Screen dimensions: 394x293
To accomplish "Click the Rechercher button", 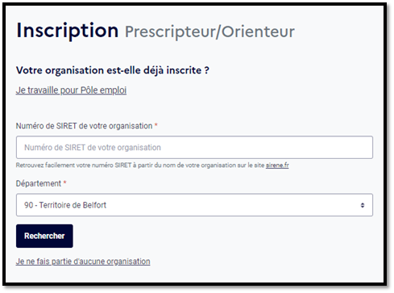I will [44, 236].
